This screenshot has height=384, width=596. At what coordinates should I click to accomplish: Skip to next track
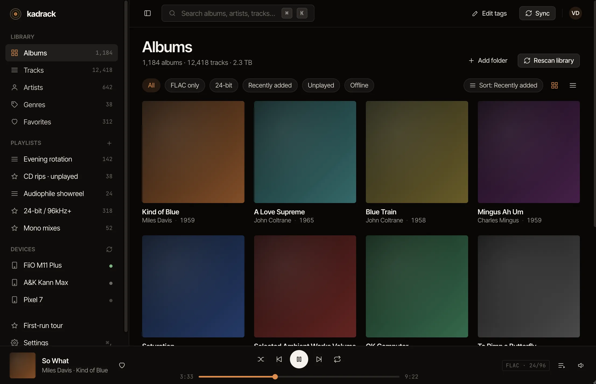[319, 359]
